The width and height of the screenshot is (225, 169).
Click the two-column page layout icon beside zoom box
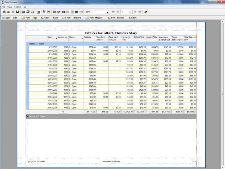(81, 12)
